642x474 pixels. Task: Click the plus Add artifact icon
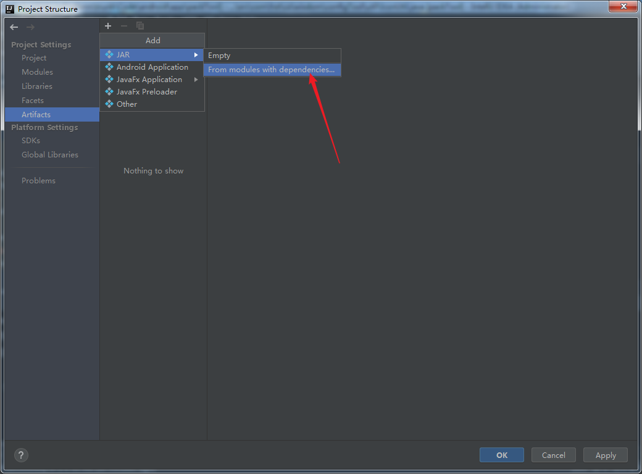108,26
